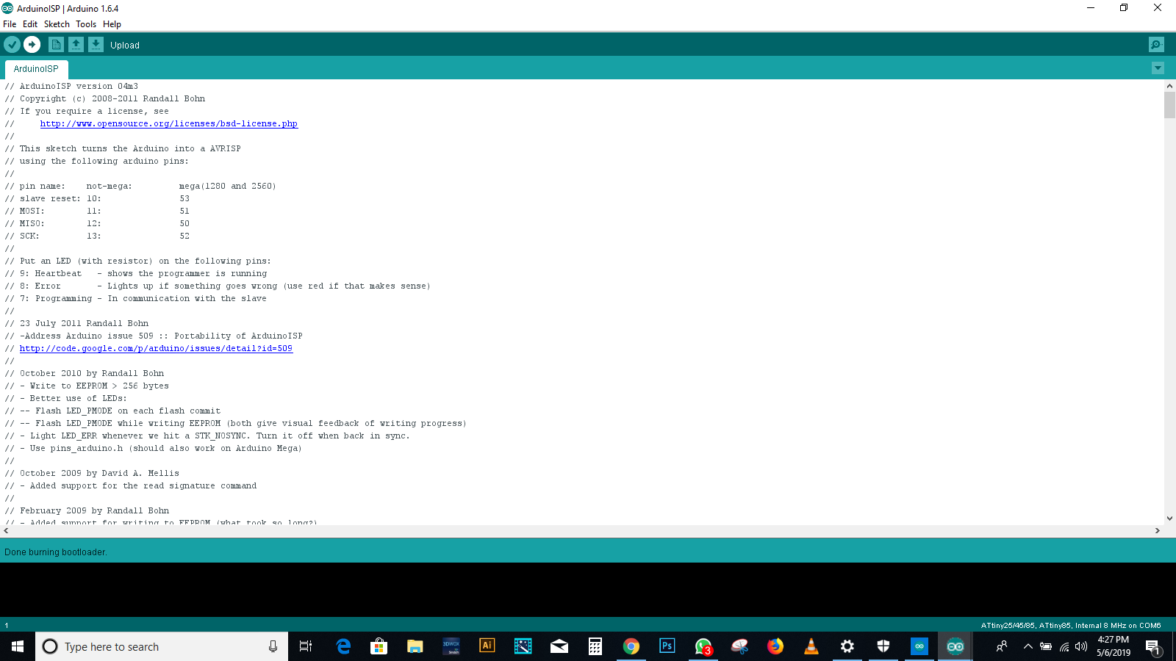This screenshot has height=661, width=1176.
Task: Open the Windows Start menu
Action: (18, 646)
